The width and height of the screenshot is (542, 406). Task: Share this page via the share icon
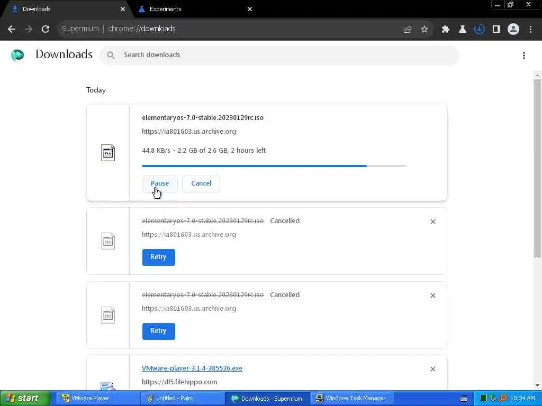(x=407, y=30)
